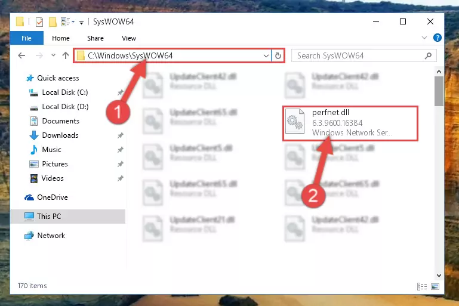Image resolution: width=459 pixels, height=306 pixels.
Task: Open Local Disk (D:) in the sidebar
Action: (x=65, y=107)
